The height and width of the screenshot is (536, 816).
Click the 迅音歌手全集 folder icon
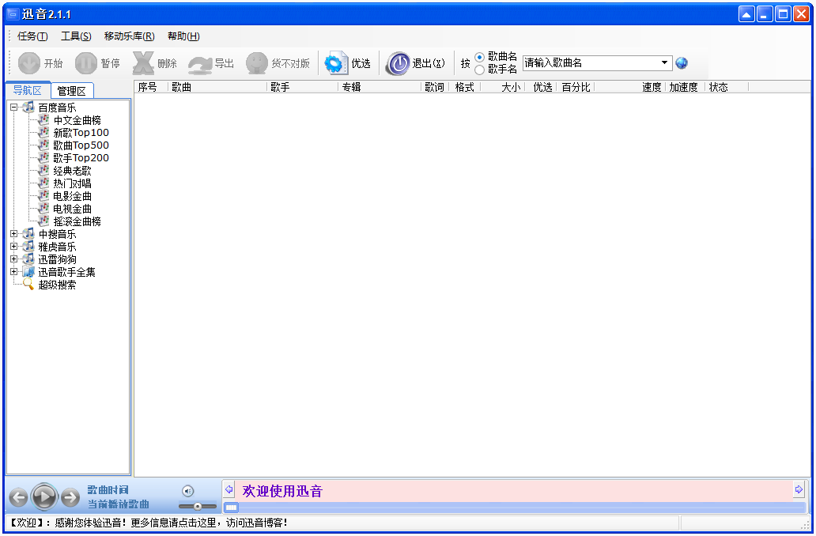click(28, 272)
